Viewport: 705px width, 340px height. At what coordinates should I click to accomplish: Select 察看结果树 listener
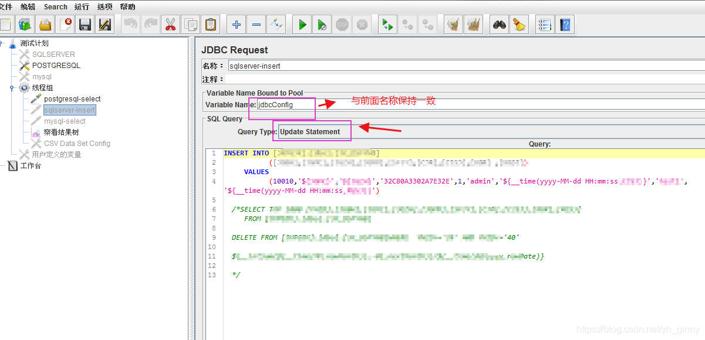coord(61,132)
